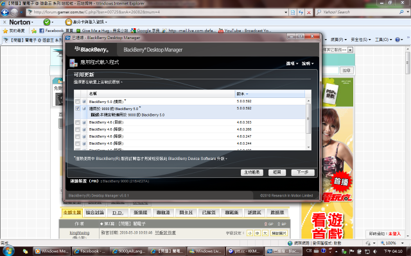
Task: Select the 全部主題 forum tab
Action: click(72, 212)
